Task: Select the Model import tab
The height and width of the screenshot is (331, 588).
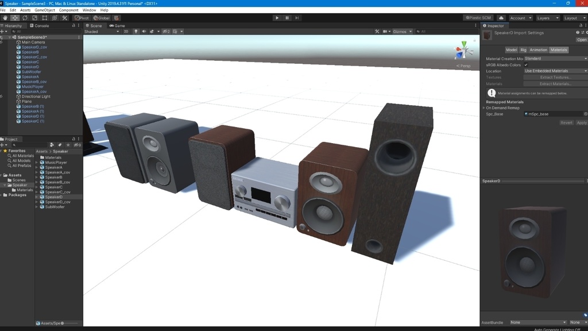Action: click(x=511, y=50)
